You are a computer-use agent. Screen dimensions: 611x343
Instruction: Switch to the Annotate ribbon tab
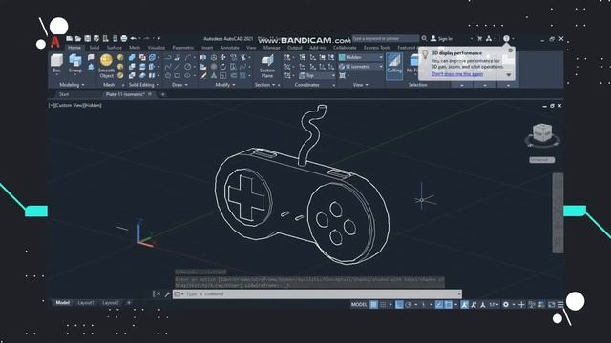(229, 48)
